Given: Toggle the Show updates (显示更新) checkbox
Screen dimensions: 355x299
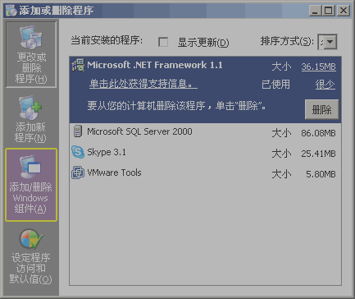Looking at the screenshot, I should pos(163,42).
